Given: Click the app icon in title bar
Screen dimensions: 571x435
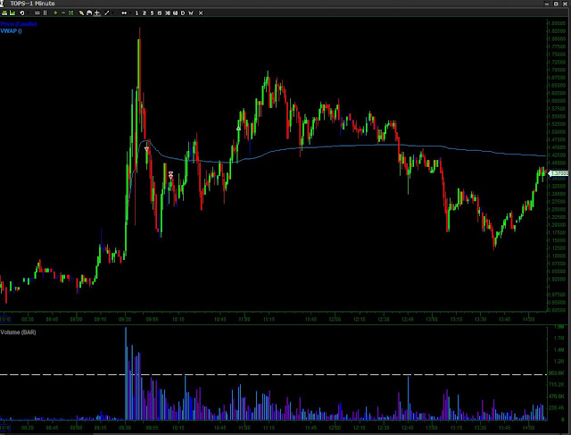Looking at the screenshot, I should pyautogui.click(x=2, y=4).
